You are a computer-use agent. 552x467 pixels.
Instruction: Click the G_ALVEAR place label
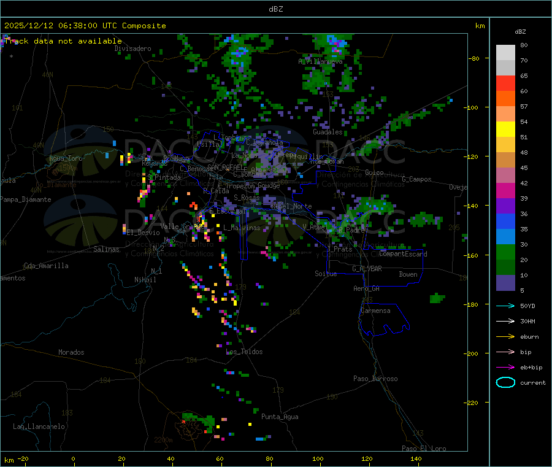(367, 269)
